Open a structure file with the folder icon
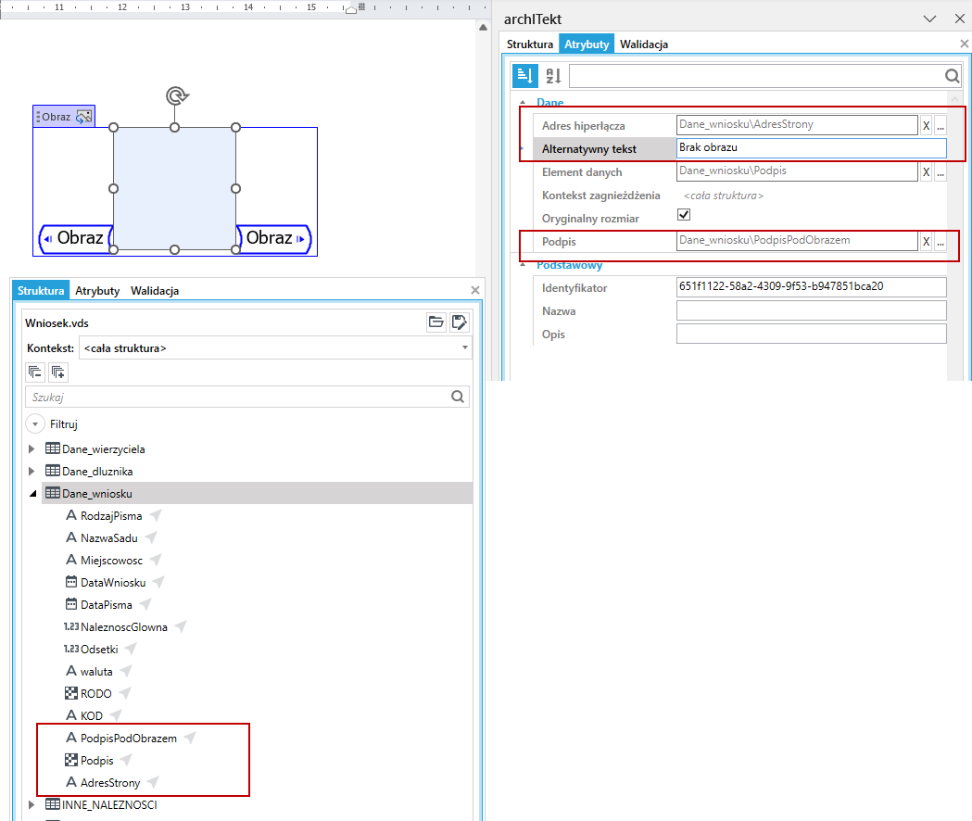The image size is (972, 821). [436, 322]
